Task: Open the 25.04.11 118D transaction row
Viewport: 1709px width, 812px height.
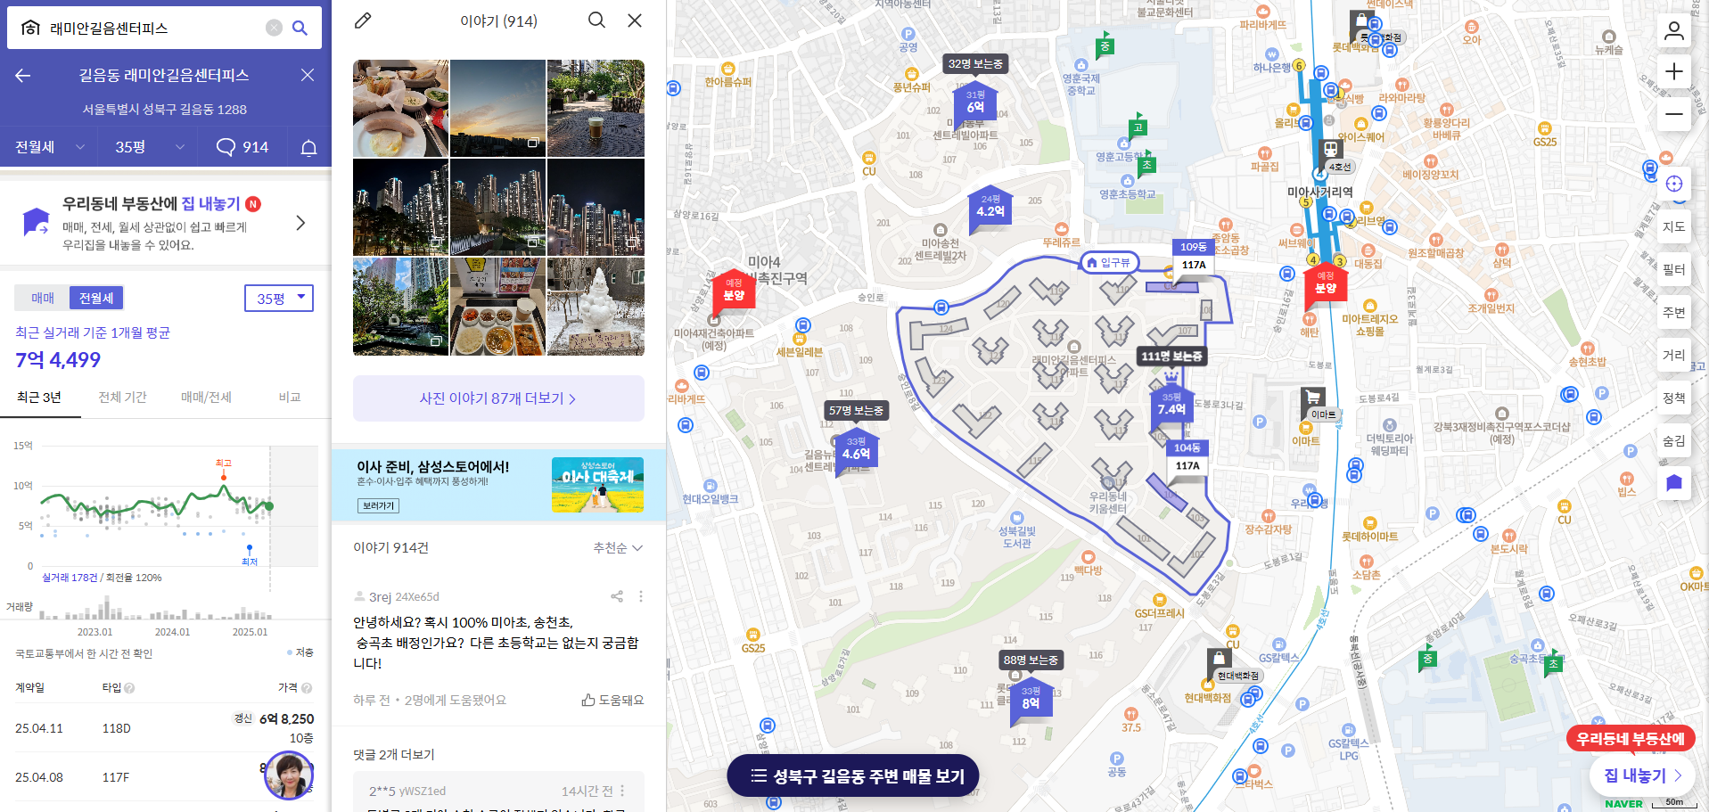Action: pos(165,728)
